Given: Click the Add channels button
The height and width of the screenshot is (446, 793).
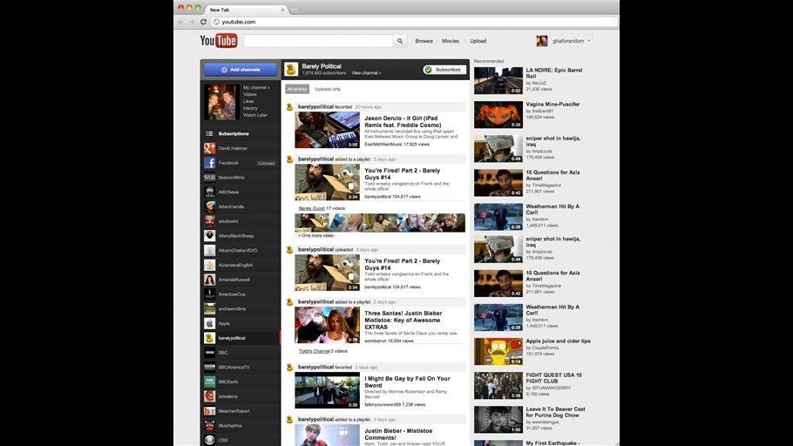Looking at the screenshot, I should (241, 70).
